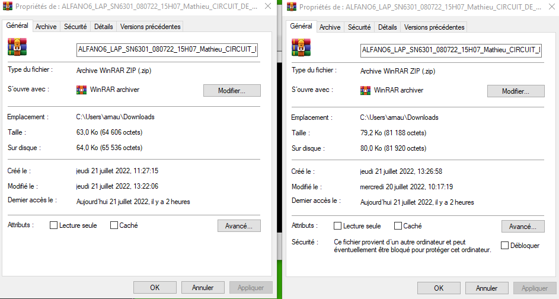Screen dimensions: 559x299
Task: Click Appliquer in left window
Action: click(251, 288)
